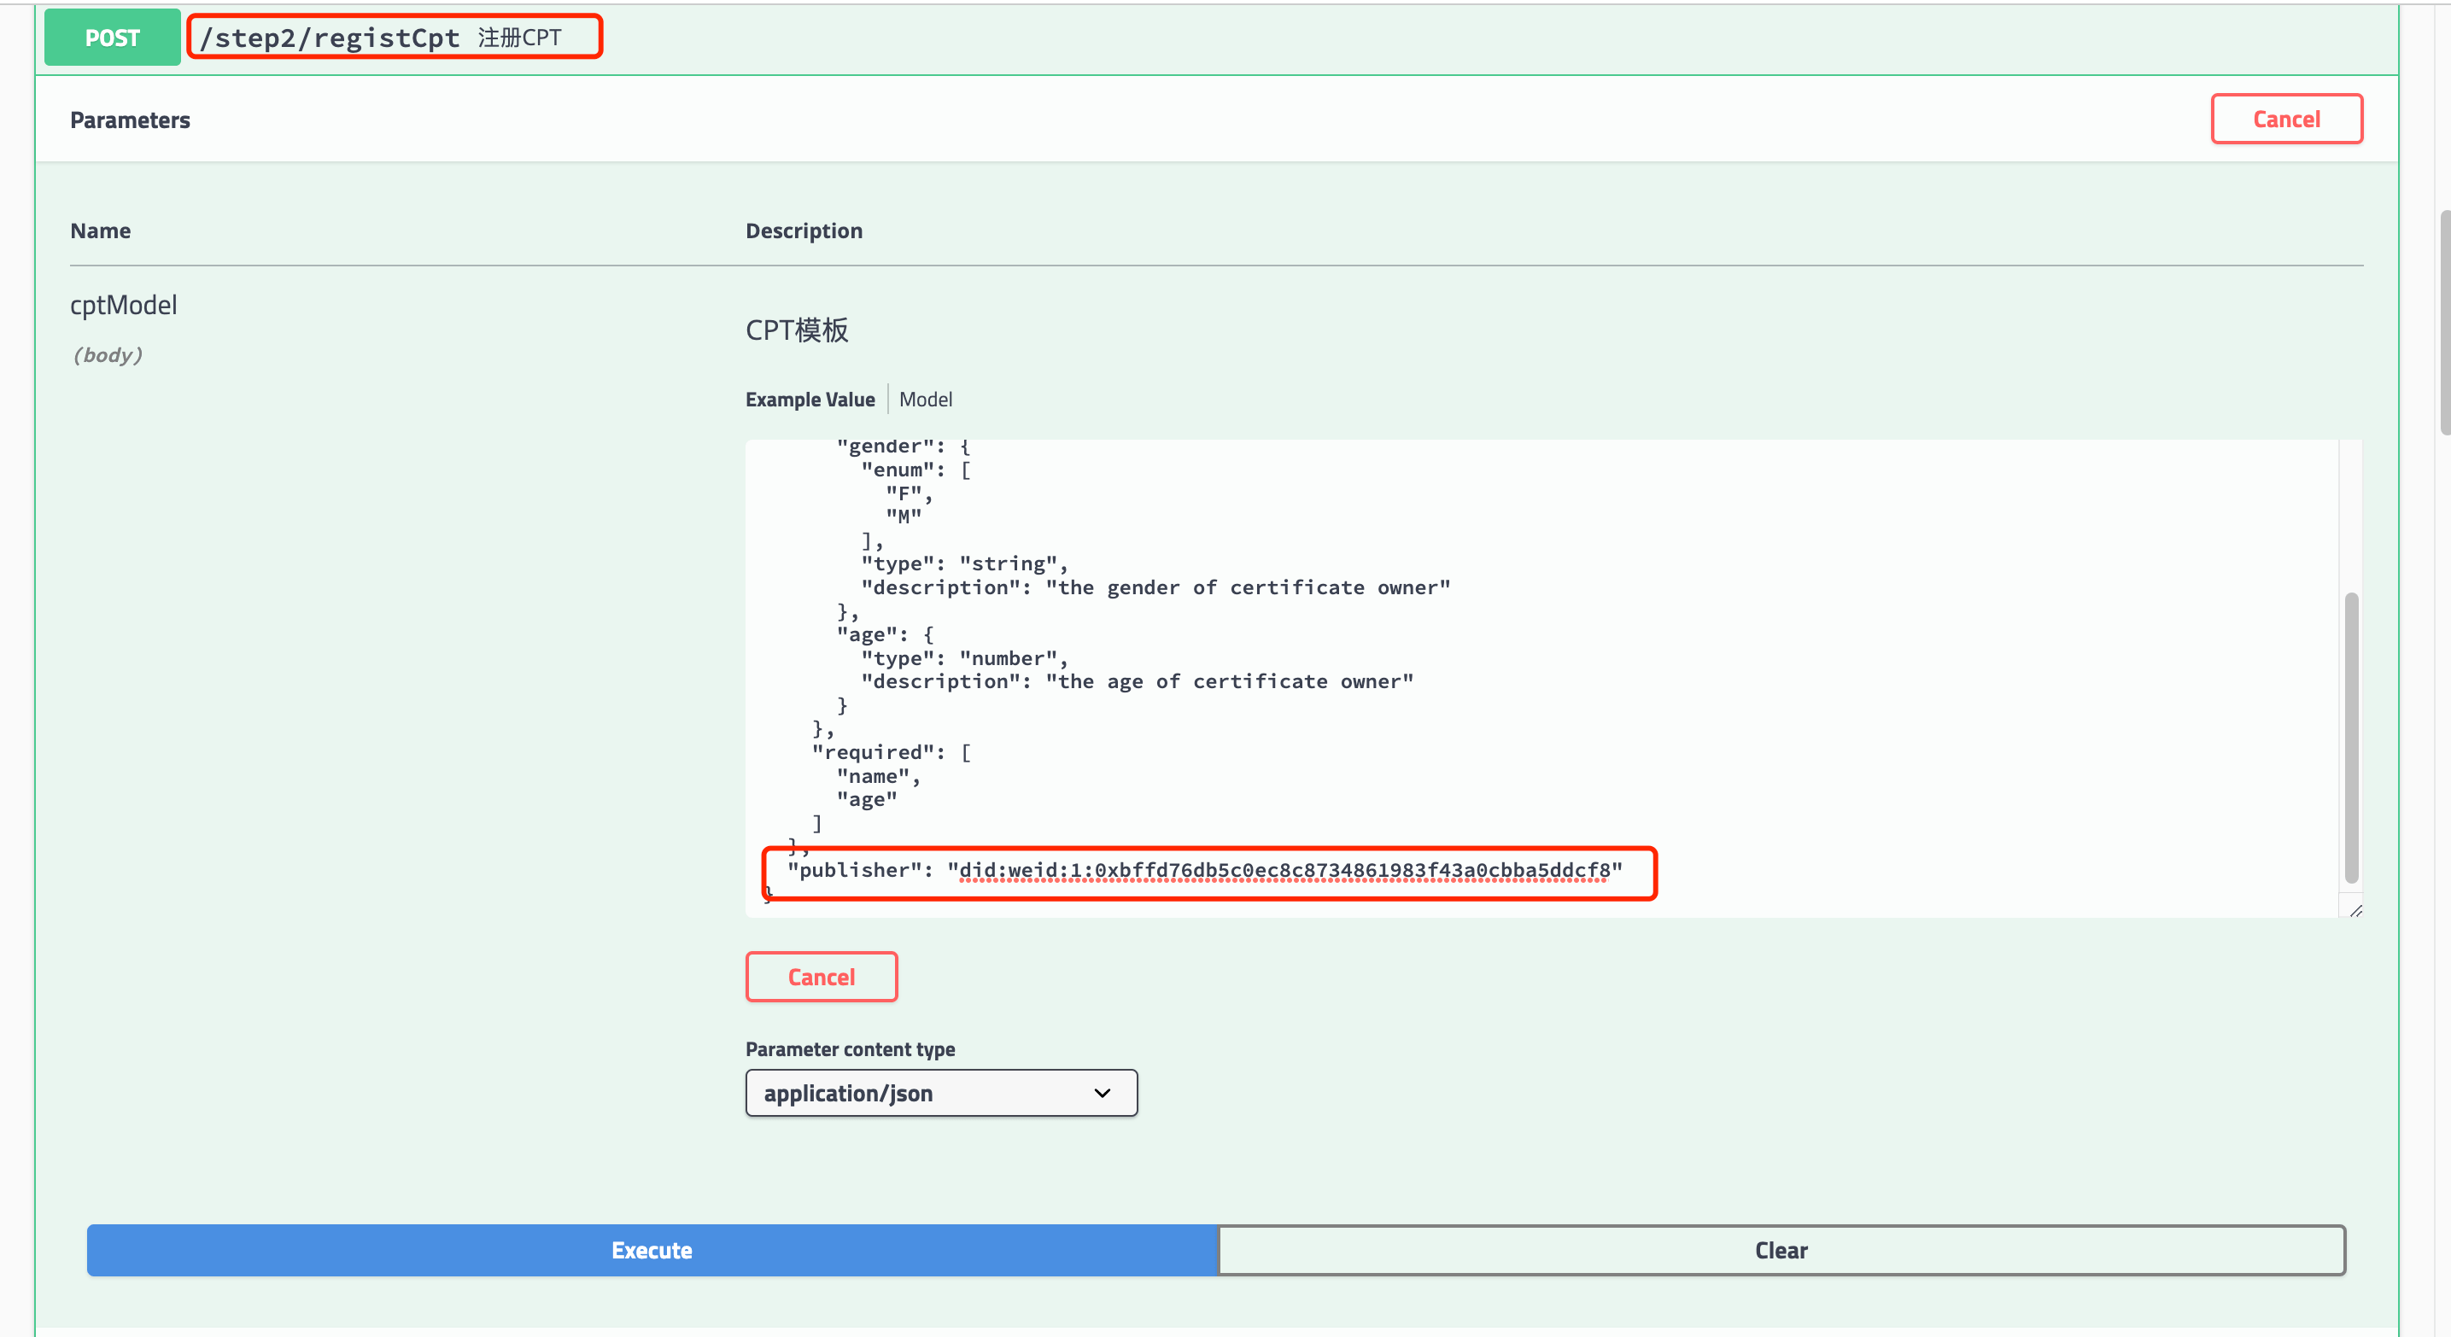Viewport: 2451px width, 1337px height.
Task: Open the application/json content type dropdown
Action: (x=940, y=1093)
